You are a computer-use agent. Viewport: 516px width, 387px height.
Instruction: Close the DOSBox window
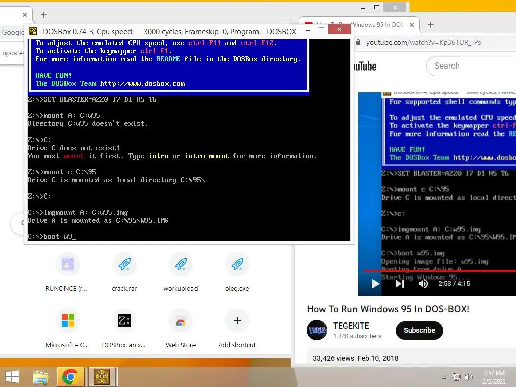pos(339,30)
